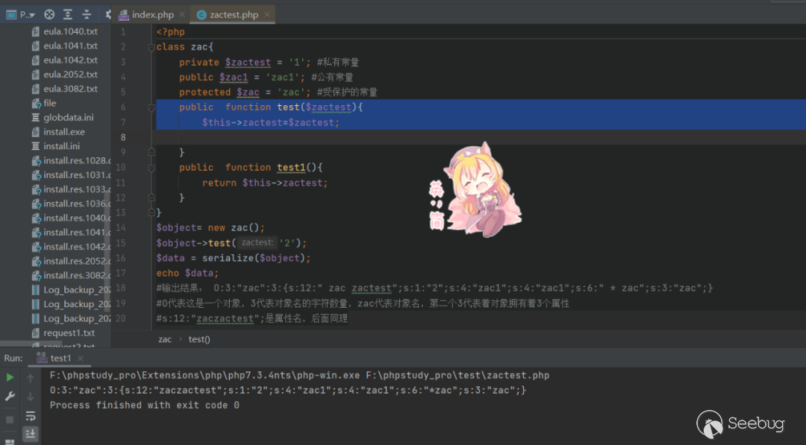Click the Collapse All icon in project toolbar
Screen dimensions: 806x445
tap(87, 15)
